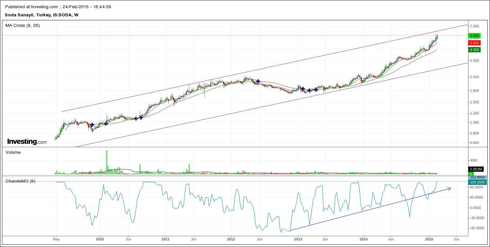490x247 pixels.
Task: Click the tallest green volume bar in 2010
Action: point(107,162)
